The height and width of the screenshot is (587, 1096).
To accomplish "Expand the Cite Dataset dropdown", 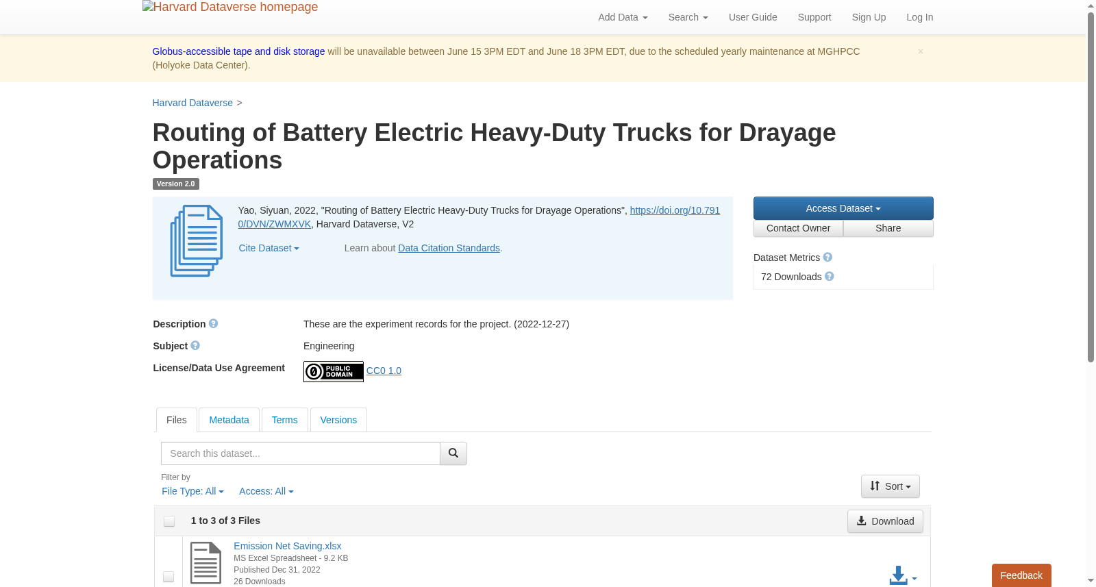I will tap(269, 248).
